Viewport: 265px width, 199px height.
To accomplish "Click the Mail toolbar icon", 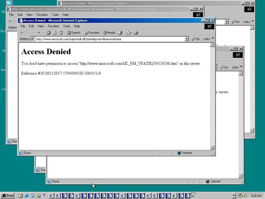I will click(128, 33).
